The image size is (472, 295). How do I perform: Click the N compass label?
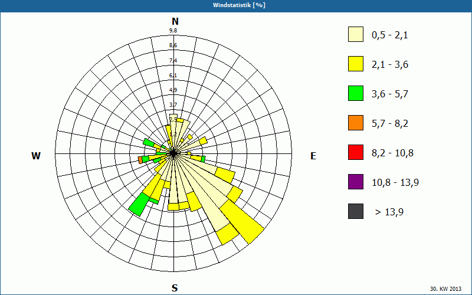175,22
